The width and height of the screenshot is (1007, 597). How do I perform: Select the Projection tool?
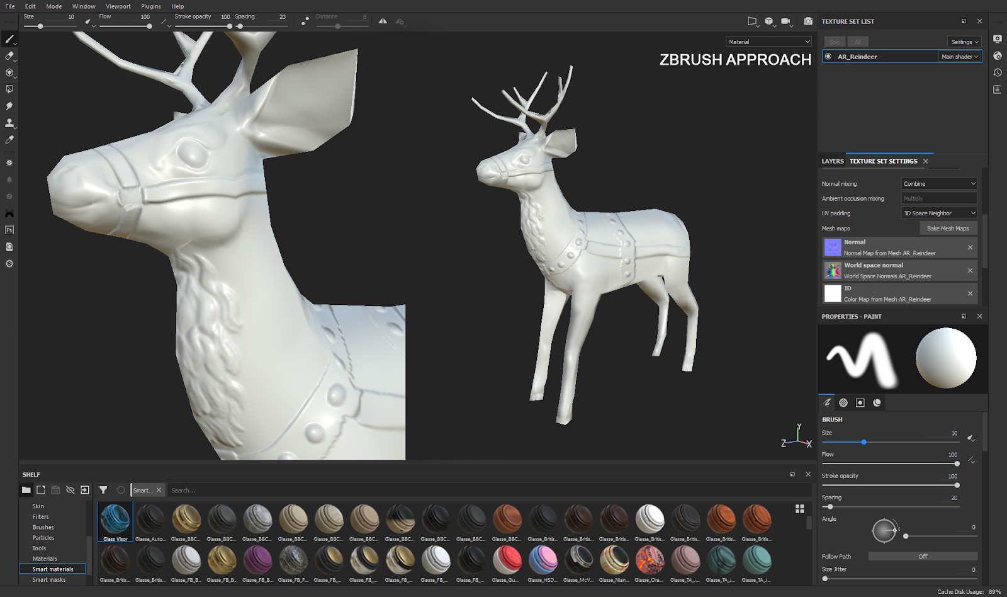(x=9, y=72)
